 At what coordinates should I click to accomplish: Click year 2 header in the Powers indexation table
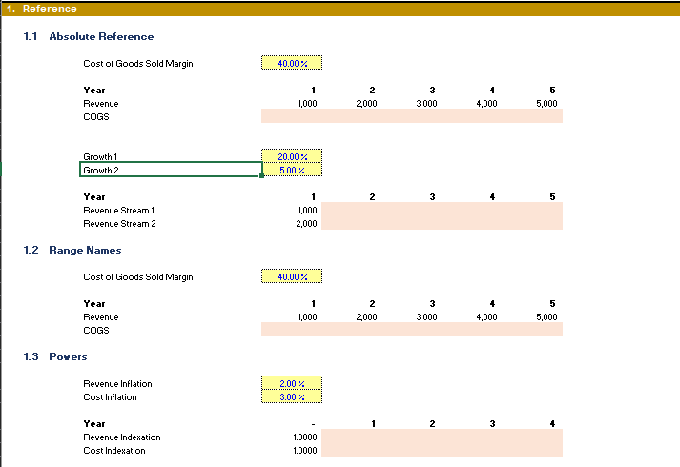(432, 424)
